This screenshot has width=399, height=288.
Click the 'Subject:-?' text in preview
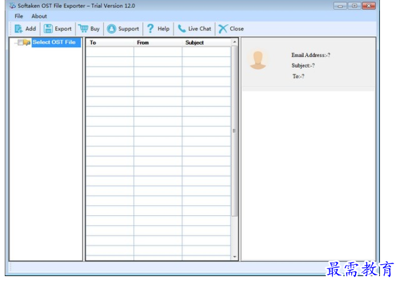pos(303,65)
